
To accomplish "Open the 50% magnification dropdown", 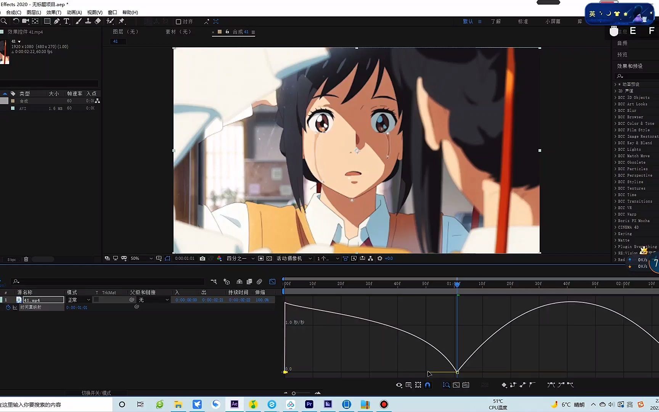I will click(141, 259).
